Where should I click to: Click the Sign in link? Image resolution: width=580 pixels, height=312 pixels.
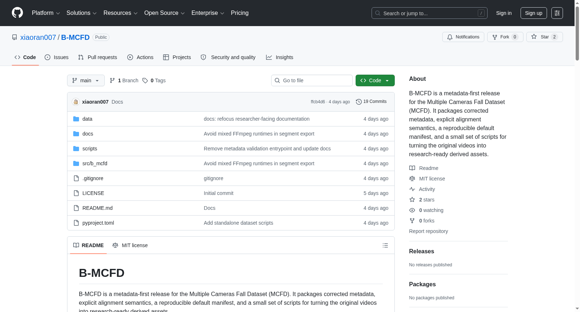pyautogui.click(x=504, y=13)
